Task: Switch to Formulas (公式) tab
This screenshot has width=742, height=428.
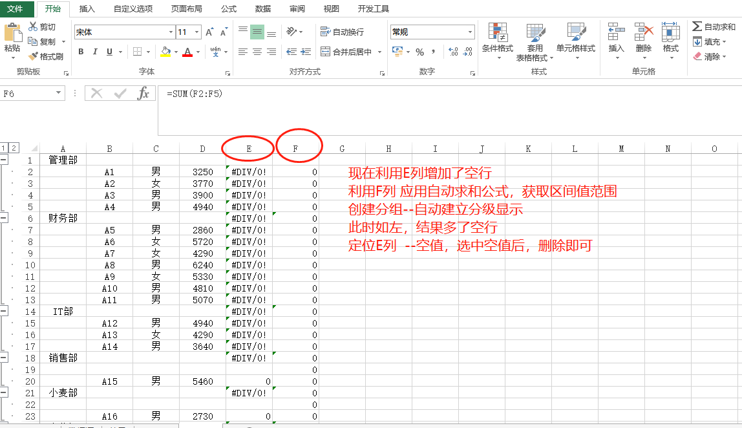Action: (229, 8)
